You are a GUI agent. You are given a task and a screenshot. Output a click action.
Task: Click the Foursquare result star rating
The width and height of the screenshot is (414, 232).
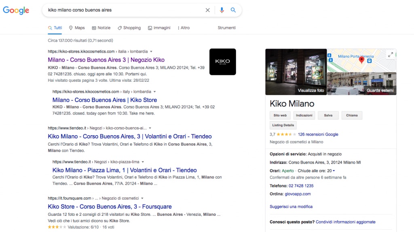point(57,227)
